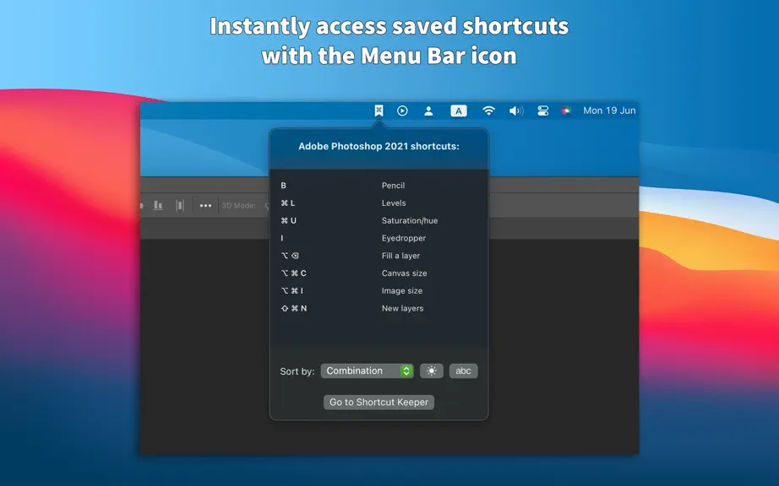Click the I key combination
Screen dimensions: 779x486
[281, 238]
